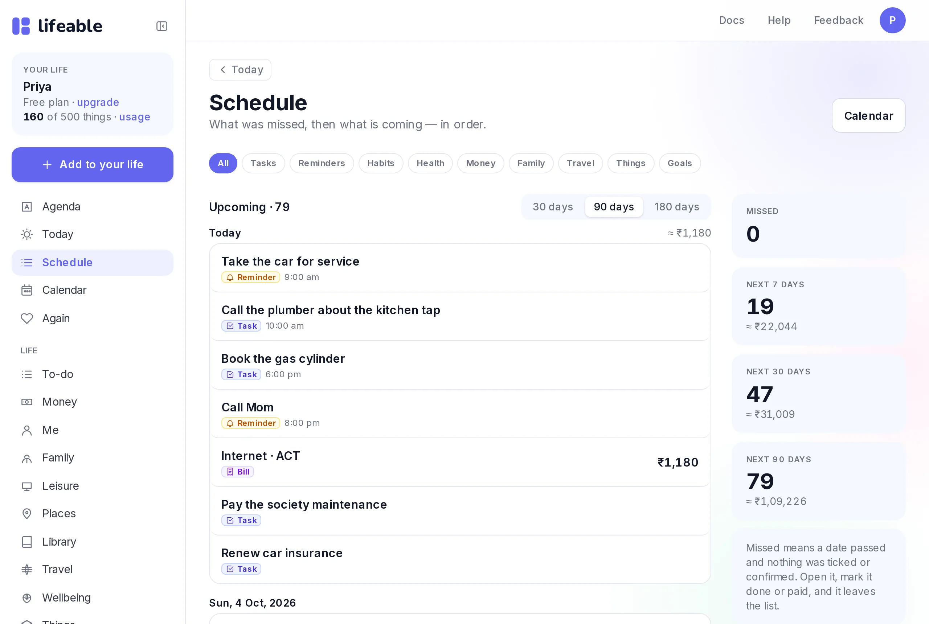Open Agenda from sidebar
This screenshot has width=929, height=624.
[x=92, y=206]
